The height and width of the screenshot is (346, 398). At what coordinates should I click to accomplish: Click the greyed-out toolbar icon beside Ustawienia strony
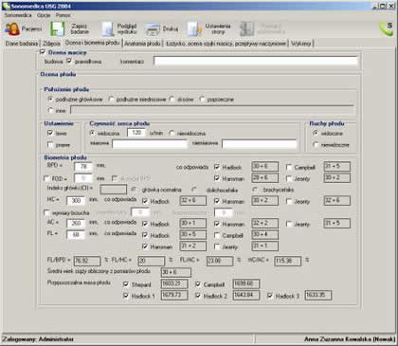tap(246, 28)
